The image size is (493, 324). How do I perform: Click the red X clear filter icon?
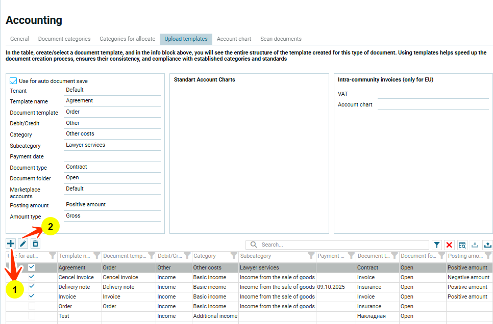tap(449, 245)
